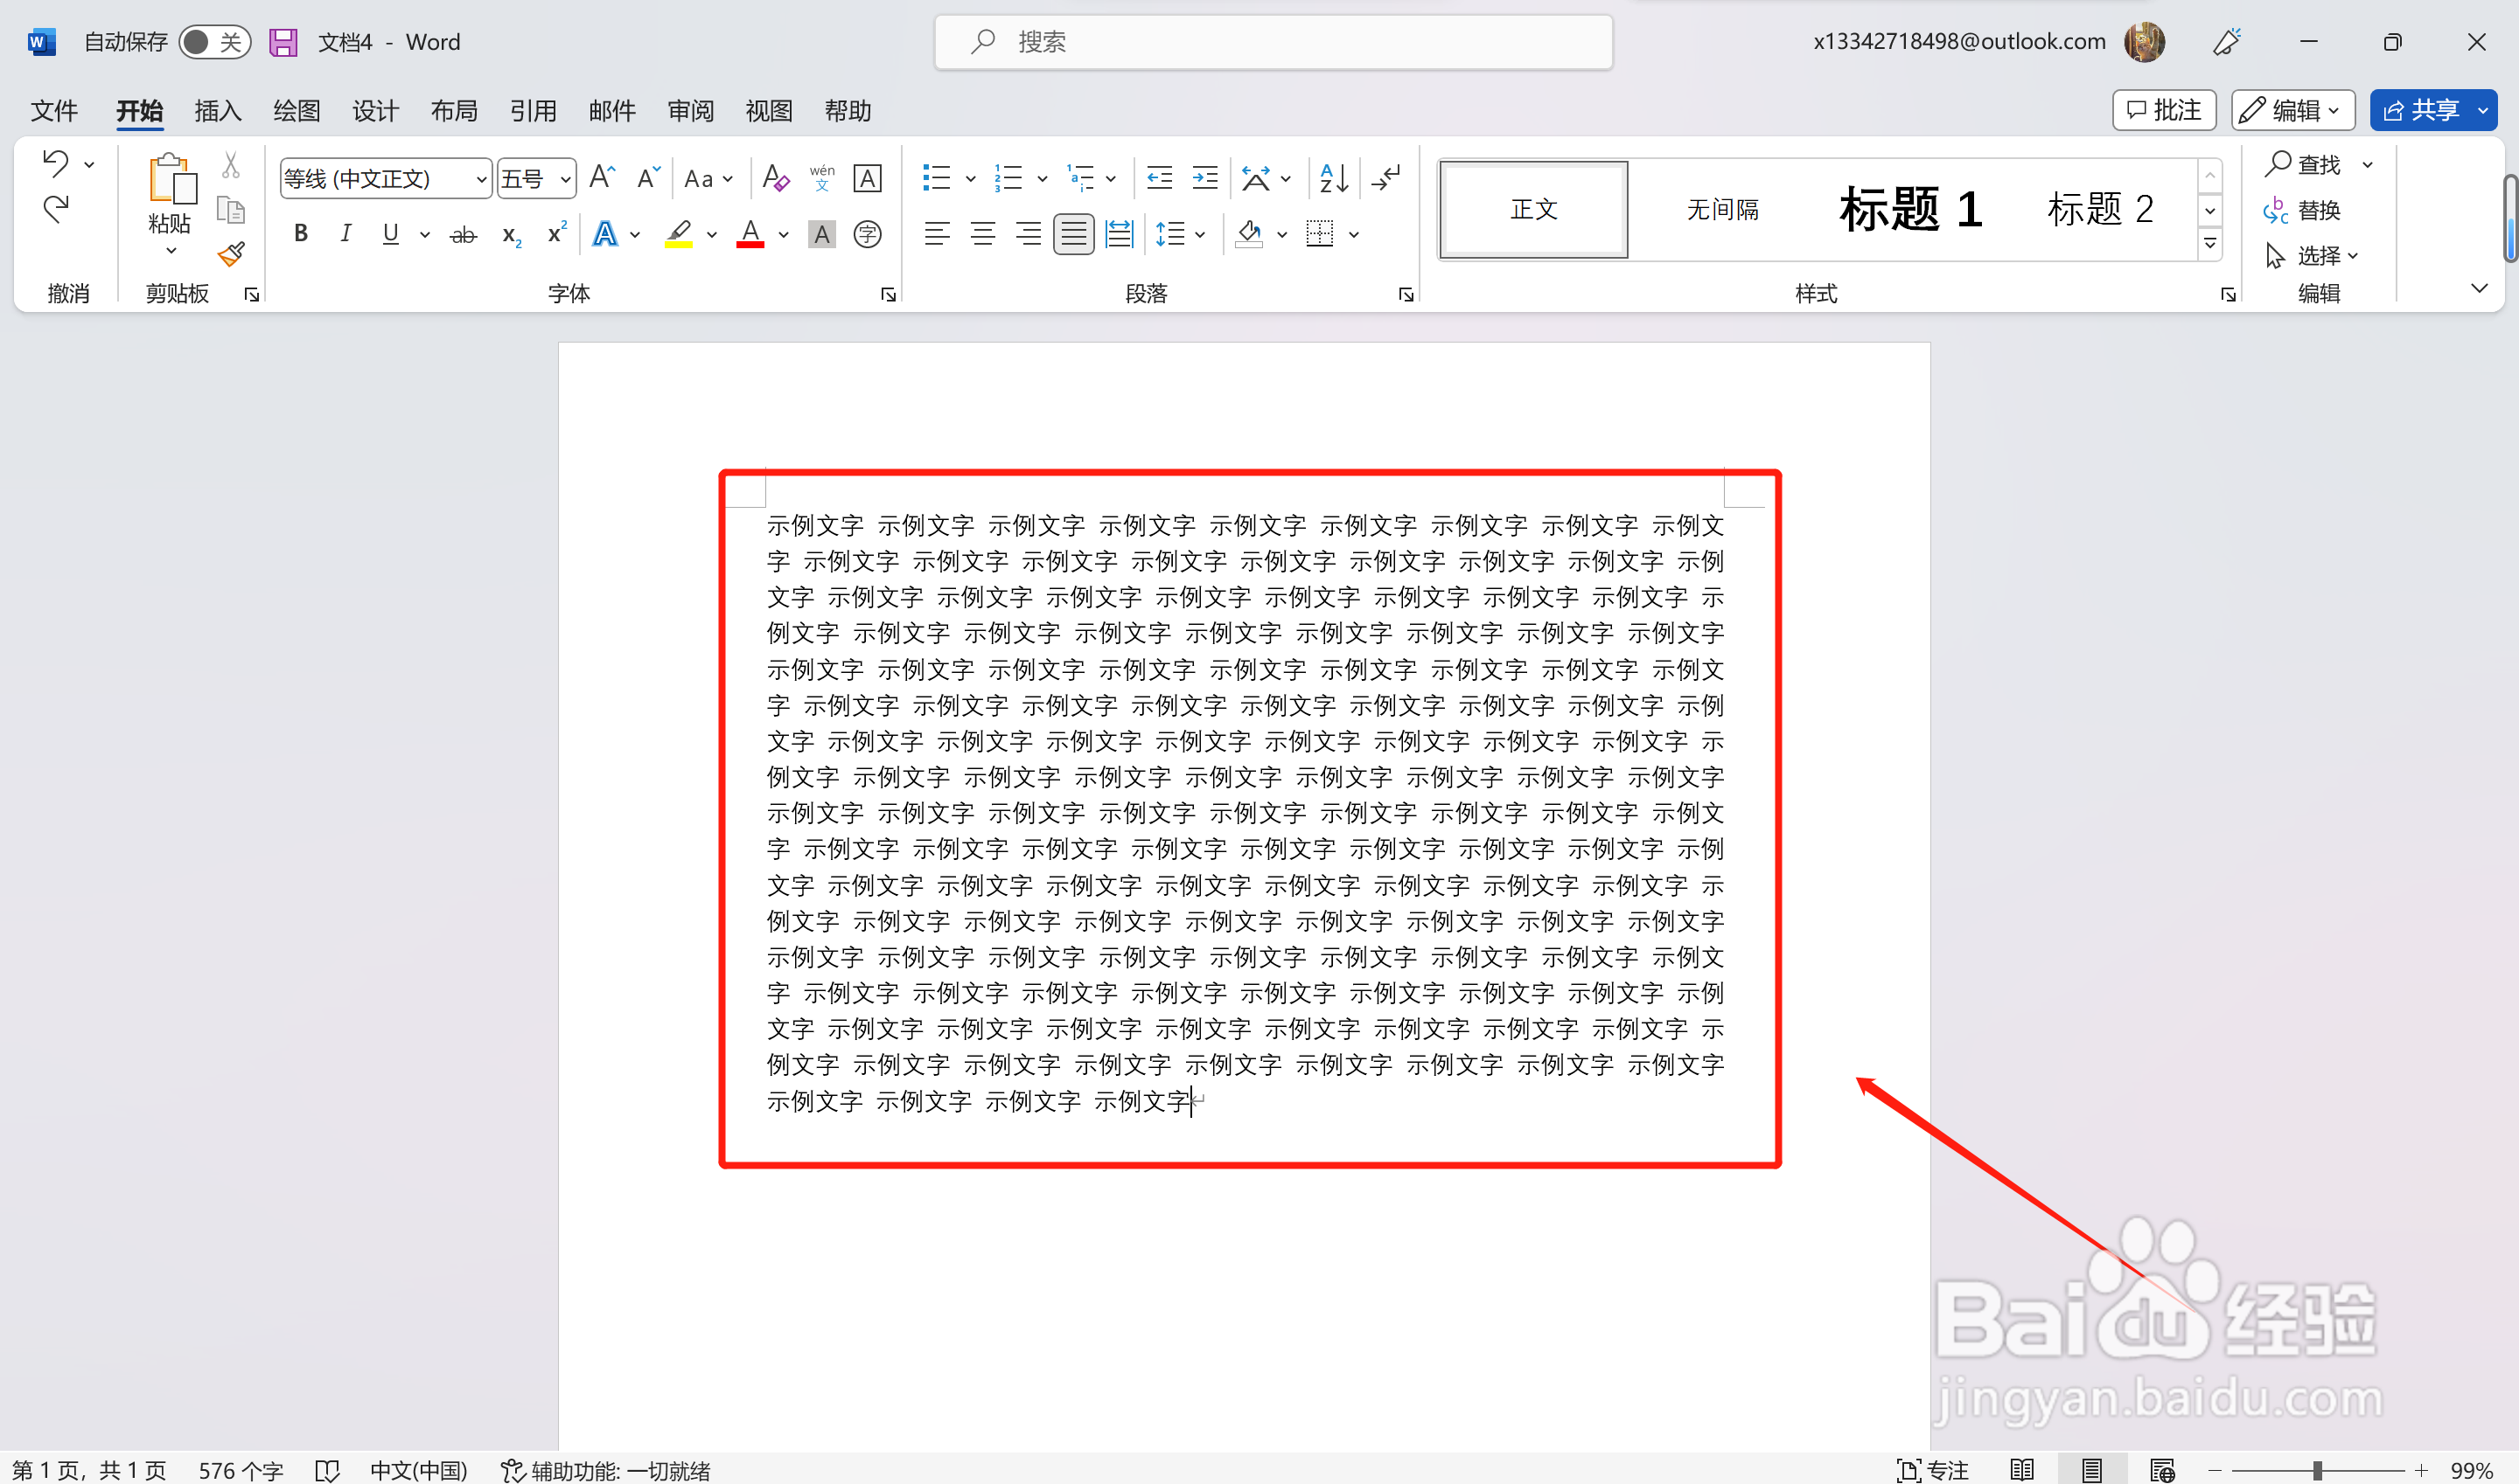The image size is (2519, 1484).
Task: Toggle Superscript formatting
Action: (x=556, y=234)
